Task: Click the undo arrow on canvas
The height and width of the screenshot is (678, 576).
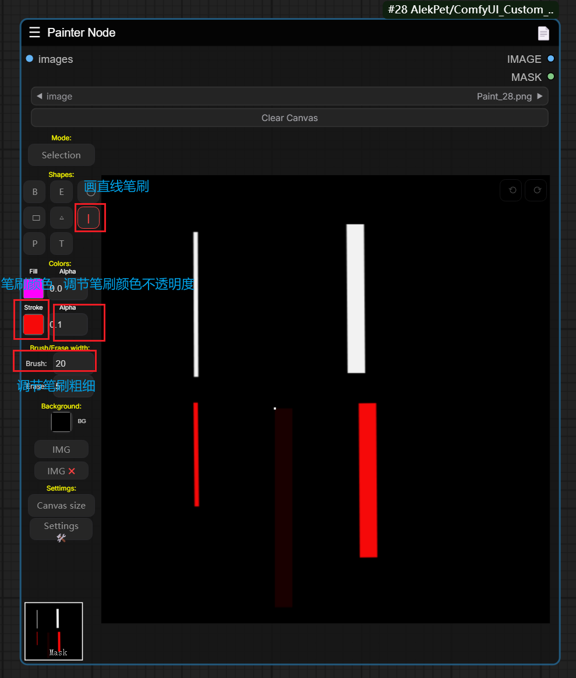Action: point(512,190)
